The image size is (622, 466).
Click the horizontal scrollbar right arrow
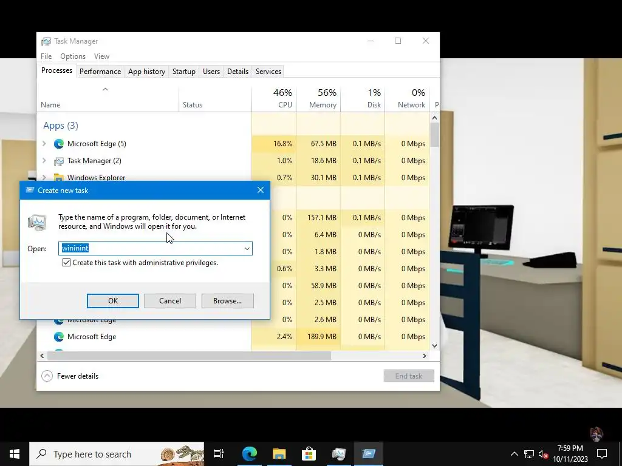click(x=425, y=356)
